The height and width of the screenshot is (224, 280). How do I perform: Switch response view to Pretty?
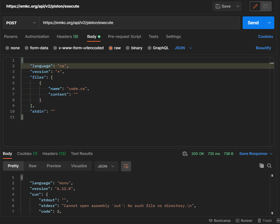click(x=13, y=166)
